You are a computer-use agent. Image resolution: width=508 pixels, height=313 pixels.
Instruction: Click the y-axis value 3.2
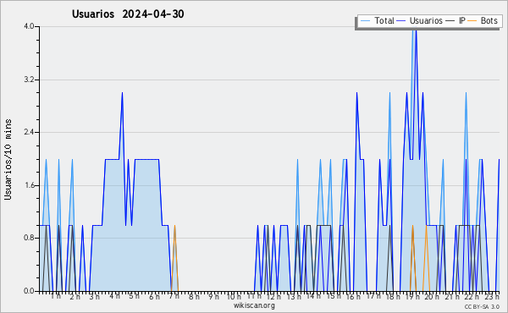coord(29,80)
